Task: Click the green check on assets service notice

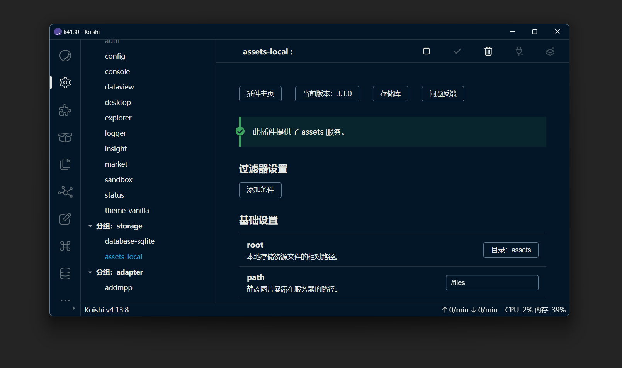Action: (240, 132)
